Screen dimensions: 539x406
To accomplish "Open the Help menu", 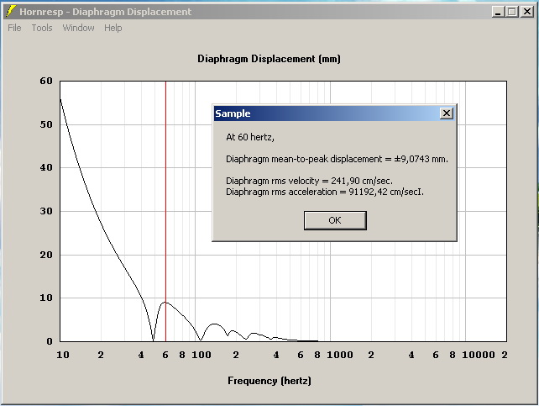I will click(113, 28).
